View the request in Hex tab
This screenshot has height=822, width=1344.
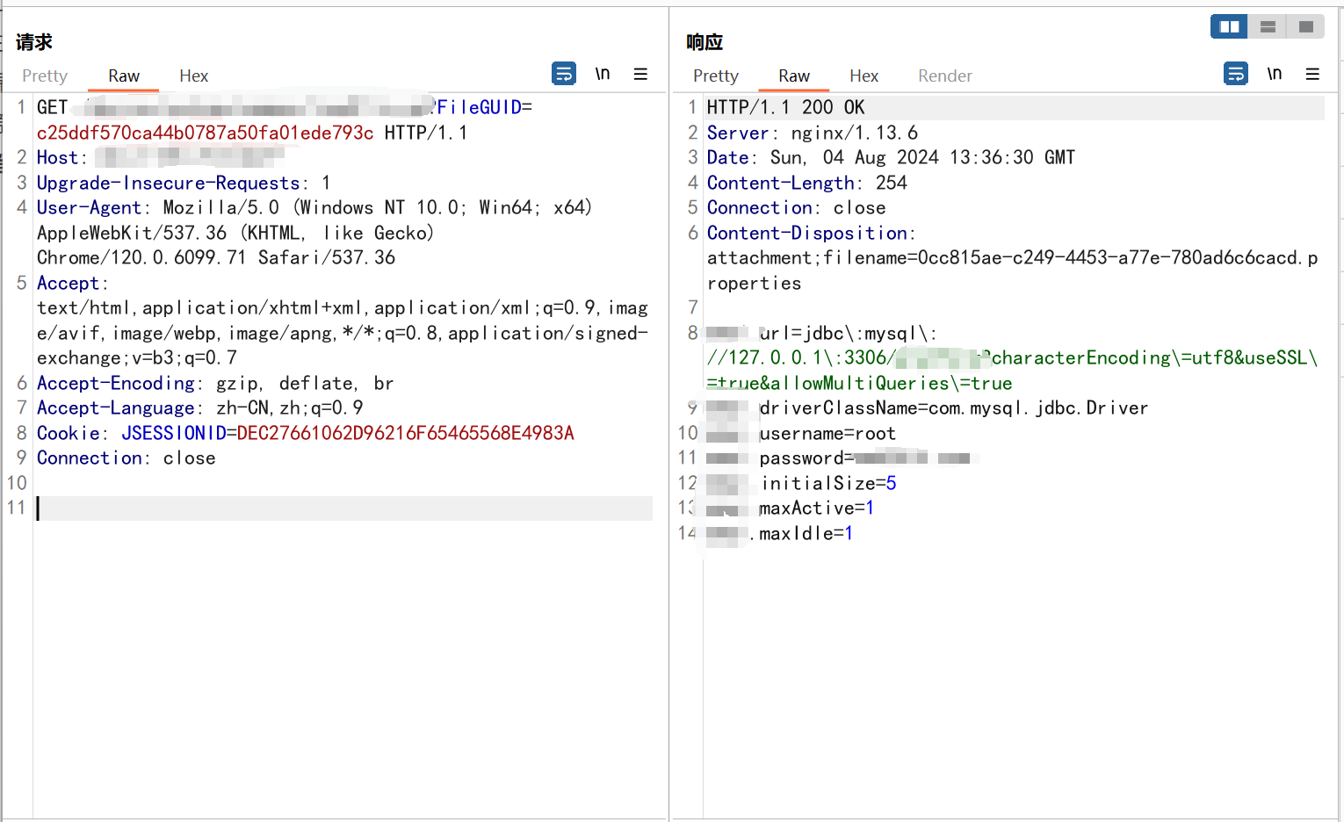click(193, 76)
